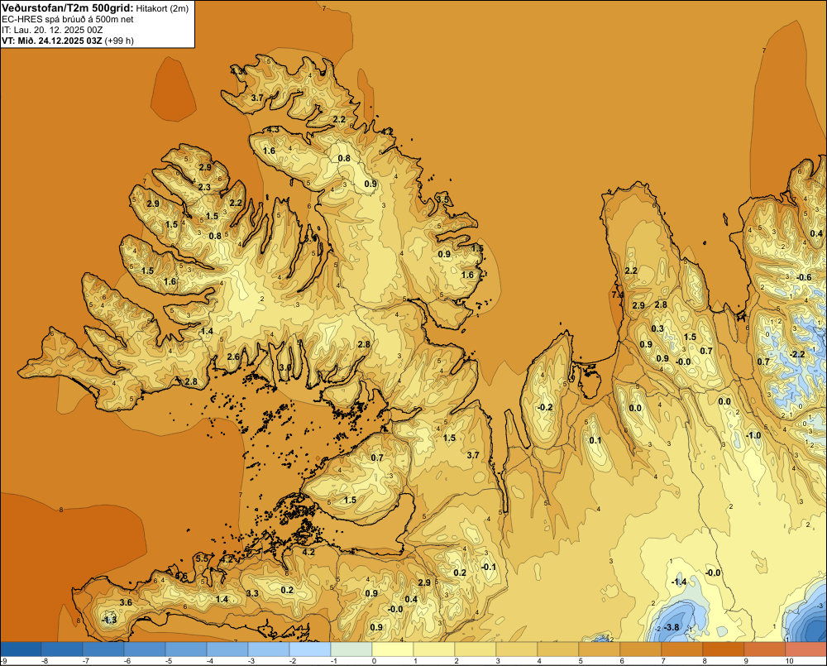Click the -1.4 temperature value
827x666 pixels.
tap(679, 582)
